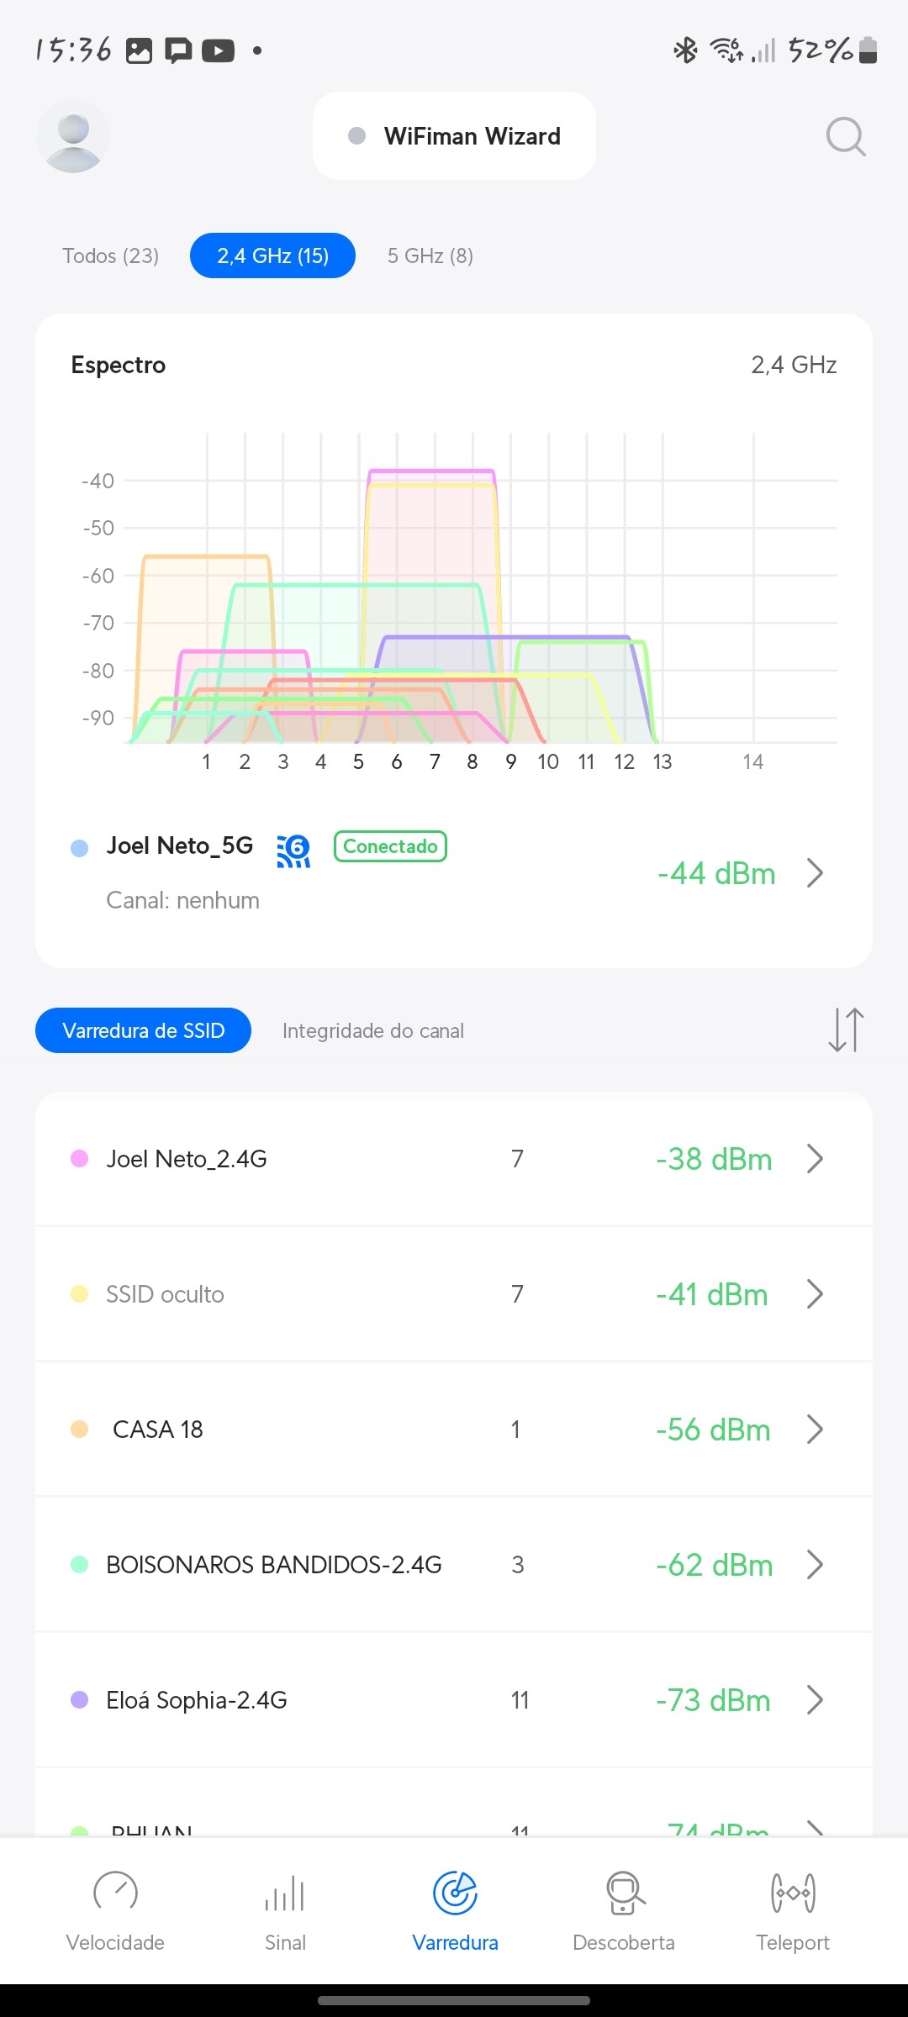Select the Varredura scan tab icon
908x2017 pixels.
tap(455, 1893)
